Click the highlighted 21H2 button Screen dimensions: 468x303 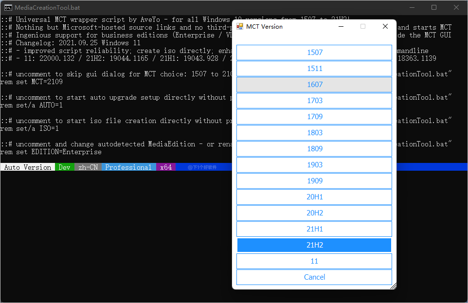point(314,245)
